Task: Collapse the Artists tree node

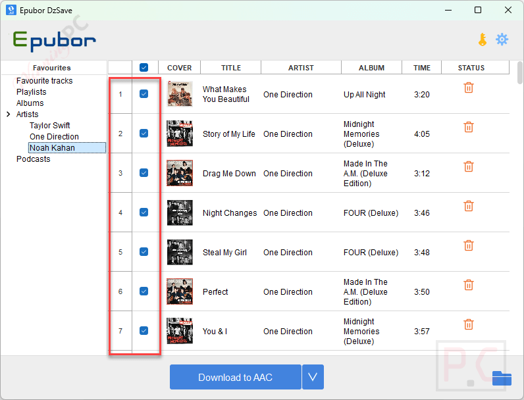Action: pos(9,114)
